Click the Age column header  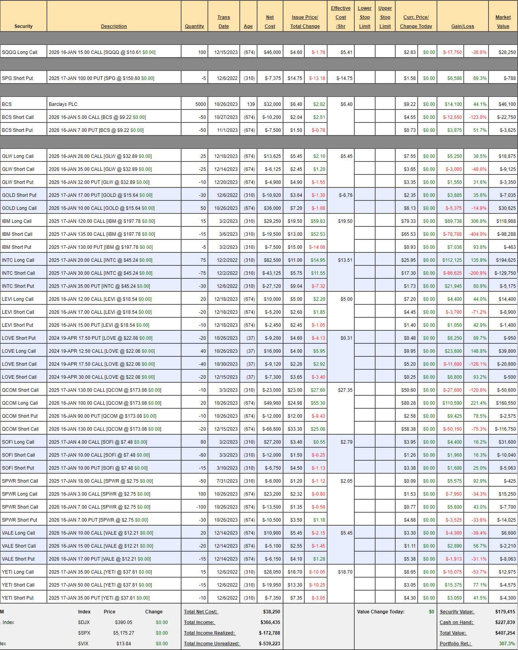[248, 26]
